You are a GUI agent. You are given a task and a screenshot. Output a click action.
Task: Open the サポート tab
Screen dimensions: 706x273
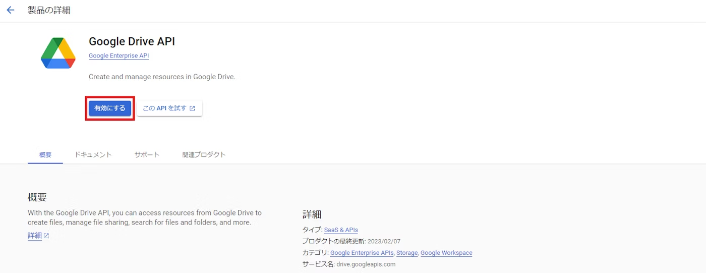[147, 154]
